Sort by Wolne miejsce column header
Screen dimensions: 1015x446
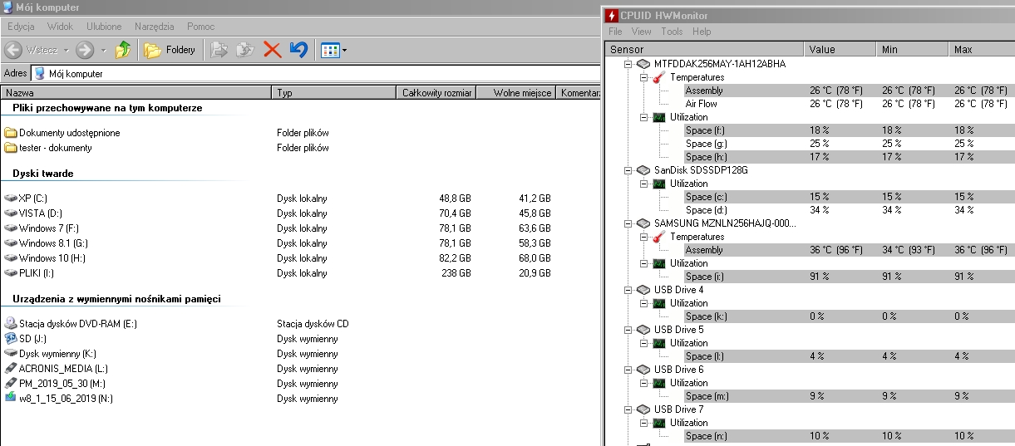click(x=516, y=93)
